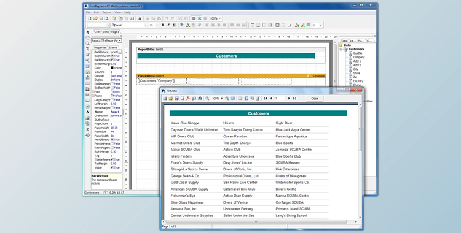Select the Zoom magnifier tool in the left palette
This screenshot has height=233, width=461.
tap(87, 43)
